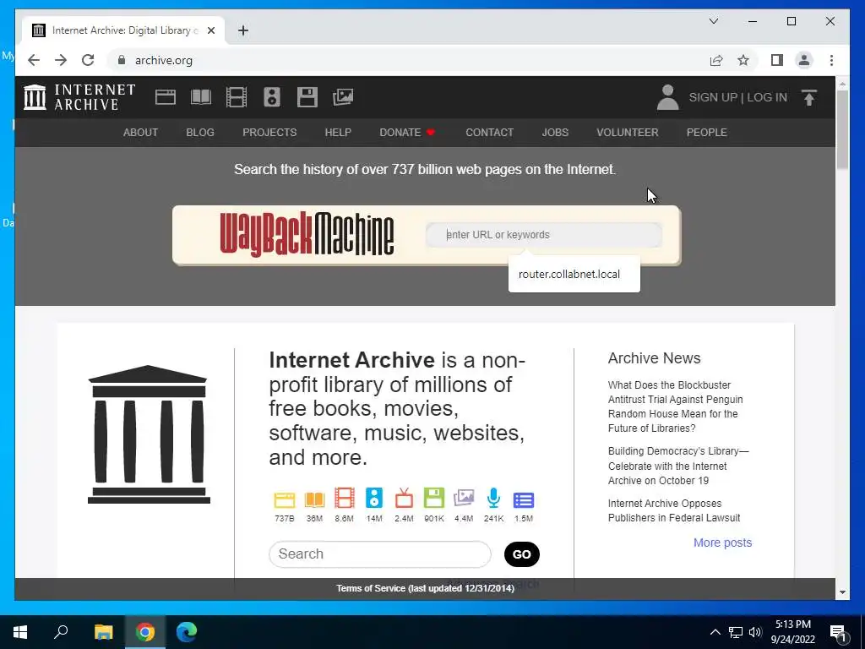Image resolution: width=865 pixels, height=649 pixels.
Task: Open the Video film icon in top bar
Action: click(x=237, y=97)
